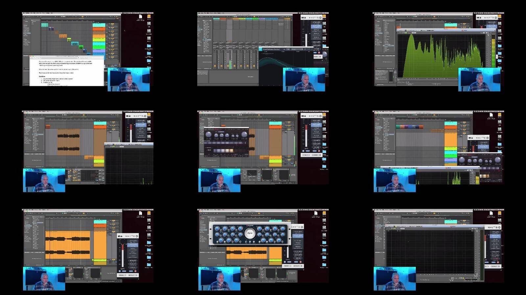This screenshot has width=526, height=295.
Task: Open the frame with the knob plugin over the brown waveform
Action: point(263,152)
